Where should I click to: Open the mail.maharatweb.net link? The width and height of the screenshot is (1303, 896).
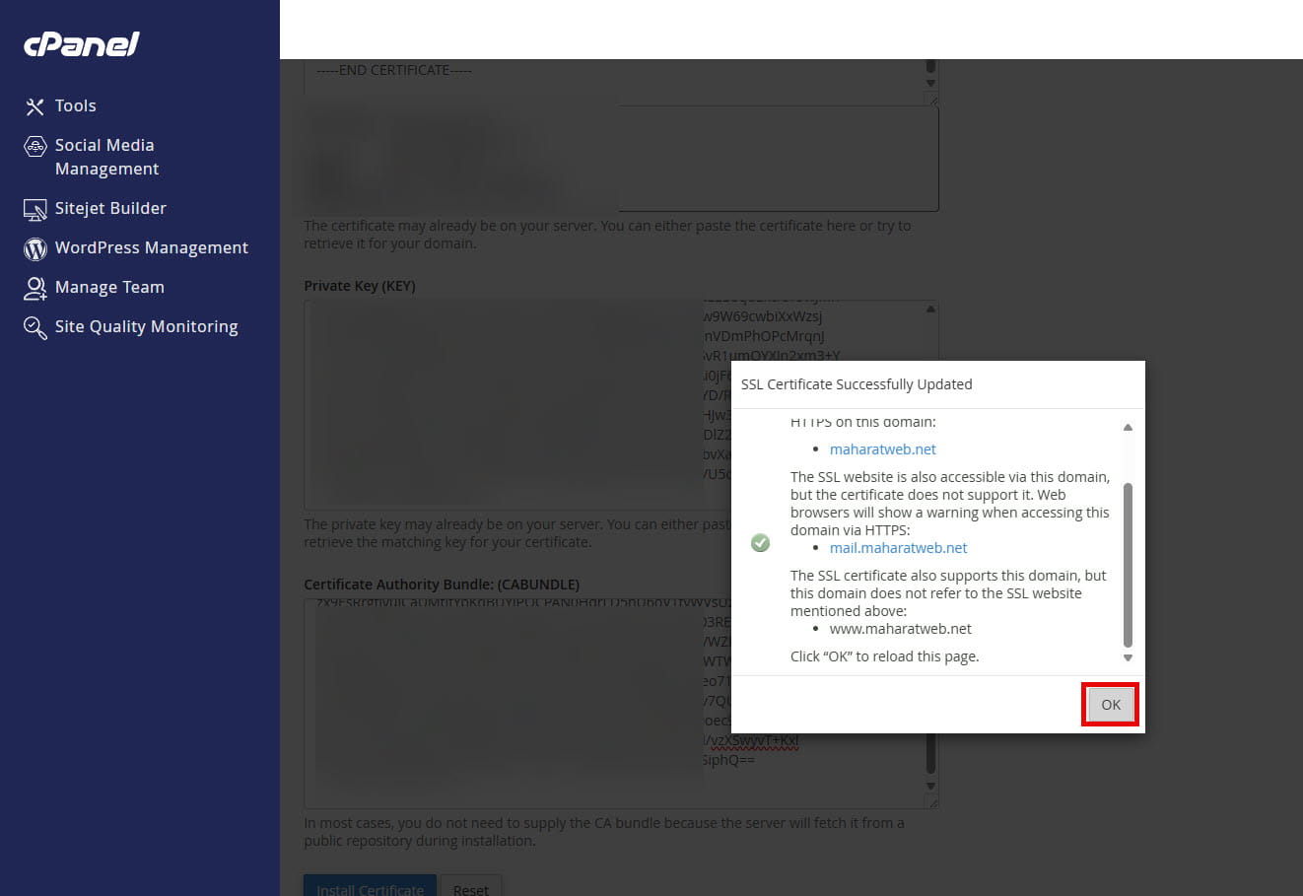coord(898,548)
